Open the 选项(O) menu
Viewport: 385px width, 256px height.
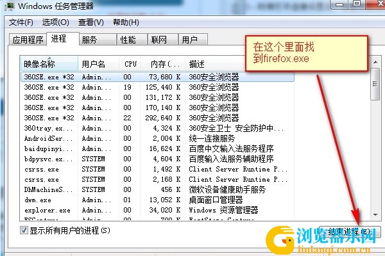[x=55, y=22]
